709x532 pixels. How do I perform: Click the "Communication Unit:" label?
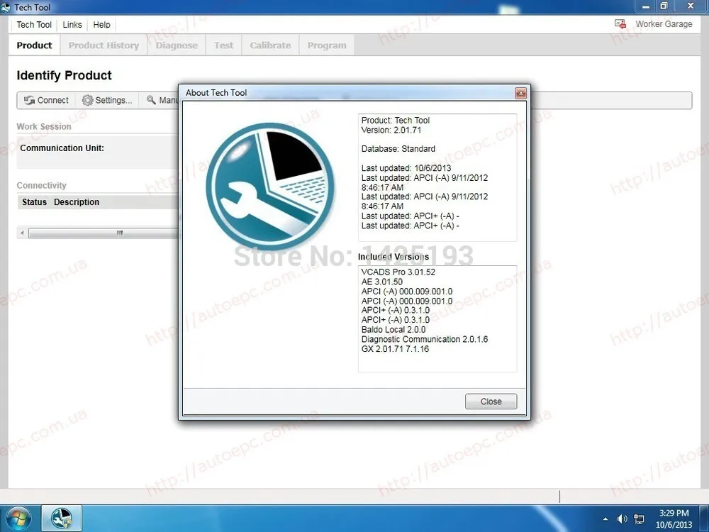(x=62, y=148)
